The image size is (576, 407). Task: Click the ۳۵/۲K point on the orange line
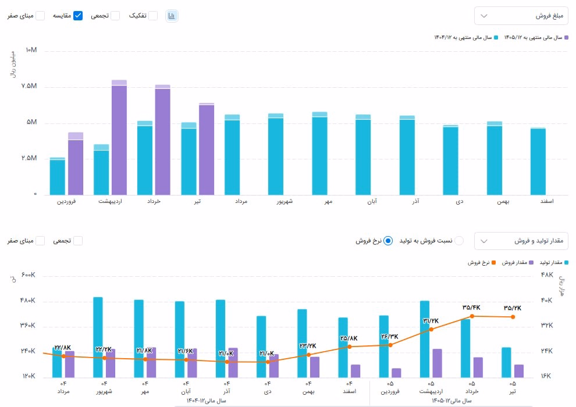pos(513,317)
